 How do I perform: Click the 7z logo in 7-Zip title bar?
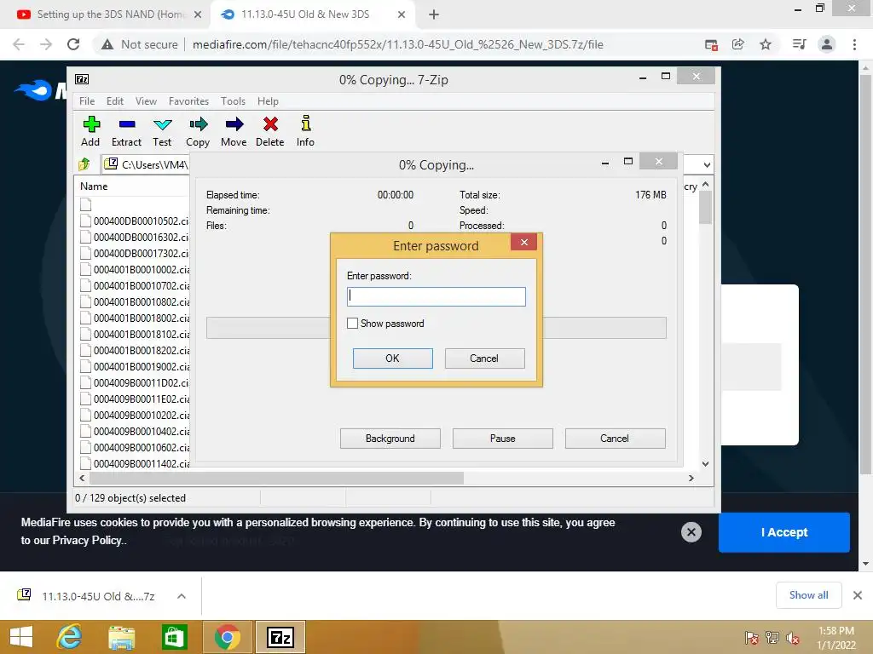tap(82, 79)
